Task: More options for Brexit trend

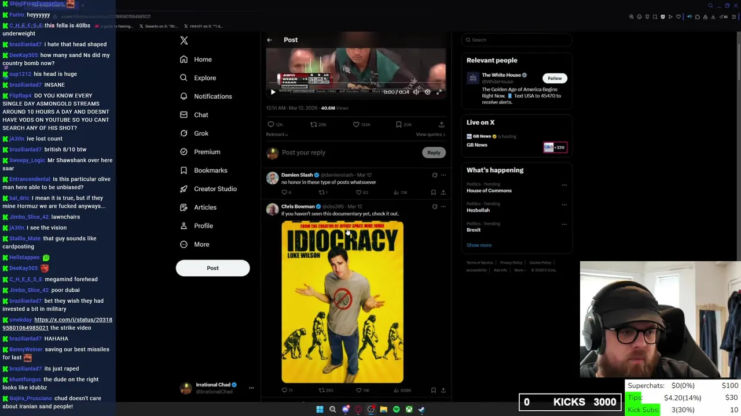Action: [x=564, y=225]
